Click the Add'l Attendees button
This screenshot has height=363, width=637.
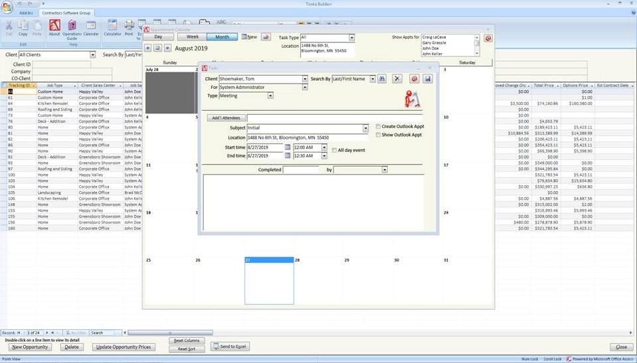(226, 117)
